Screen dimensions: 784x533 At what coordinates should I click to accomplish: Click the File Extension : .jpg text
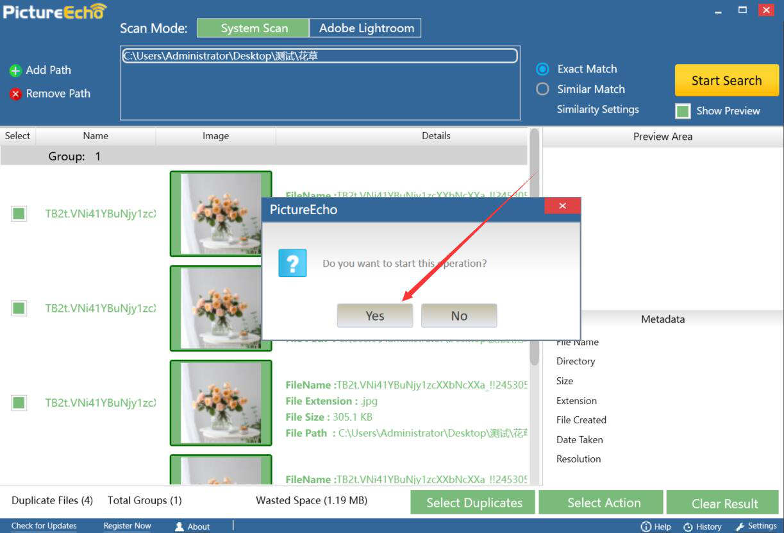click(x=331, y=401)
